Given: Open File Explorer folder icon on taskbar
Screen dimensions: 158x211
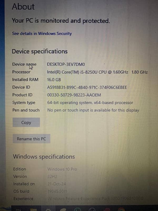Looking at the screenshot, I should click(x=34, y=209).
